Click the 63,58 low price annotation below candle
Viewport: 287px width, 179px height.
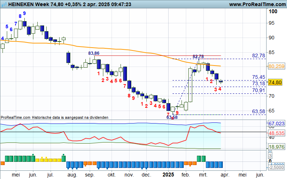[x=172, y=117]
